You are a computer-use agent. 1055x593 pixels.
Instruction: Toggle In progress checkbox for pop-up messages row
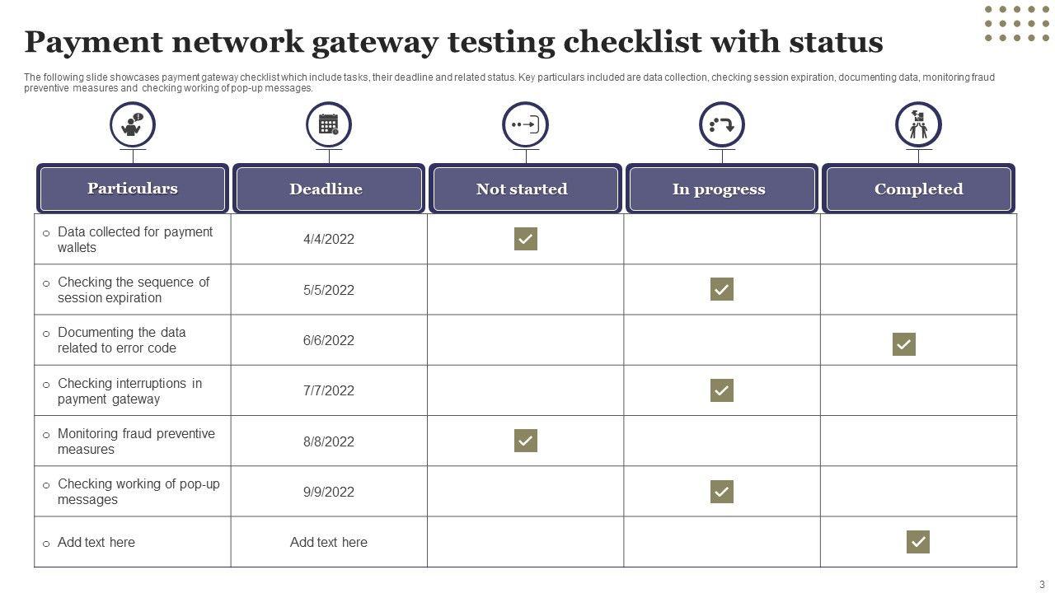(x=722, y=492)
